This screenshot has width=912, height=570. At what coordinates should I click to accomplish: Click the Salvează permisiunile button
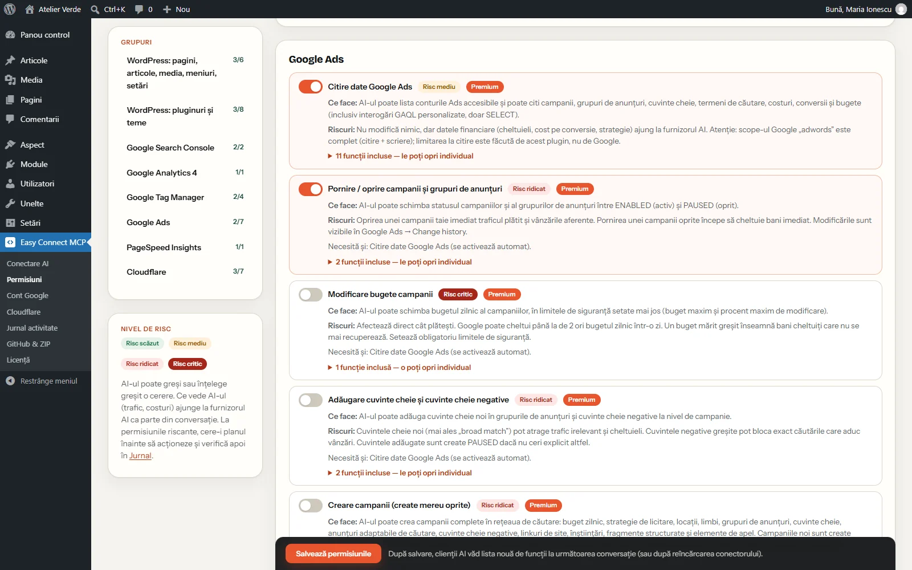point(333,553)
